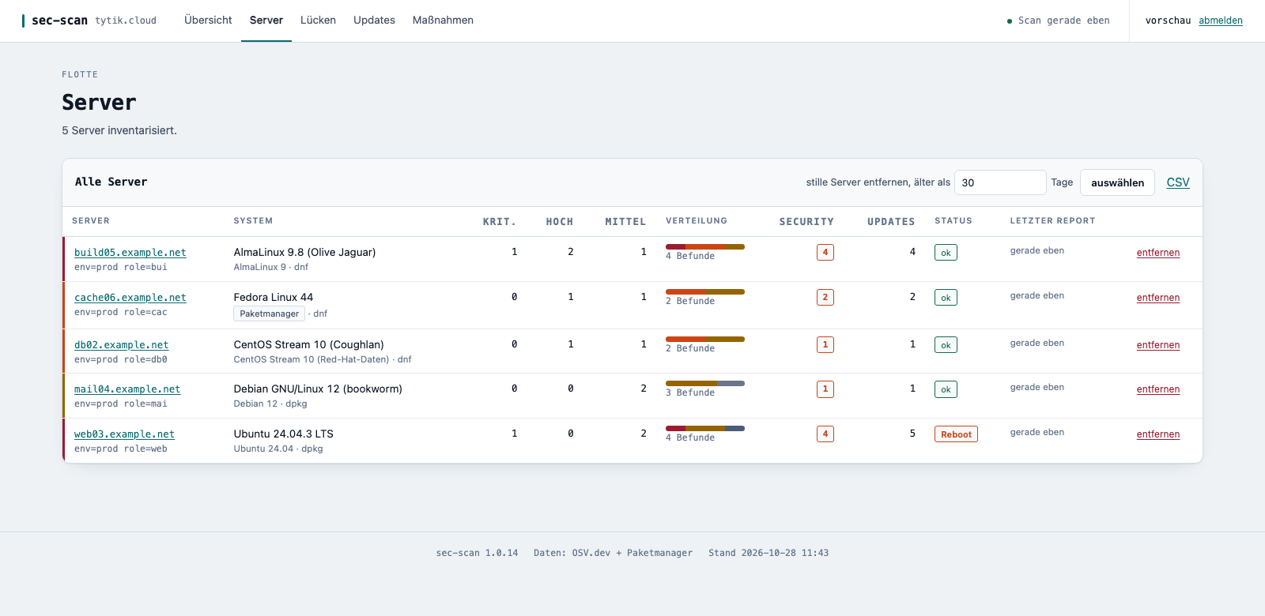Open server mail04.example.net

(127, 389)
